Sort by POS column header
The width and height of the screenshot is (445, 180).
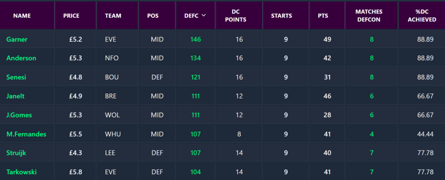click(x=153, y=16)
